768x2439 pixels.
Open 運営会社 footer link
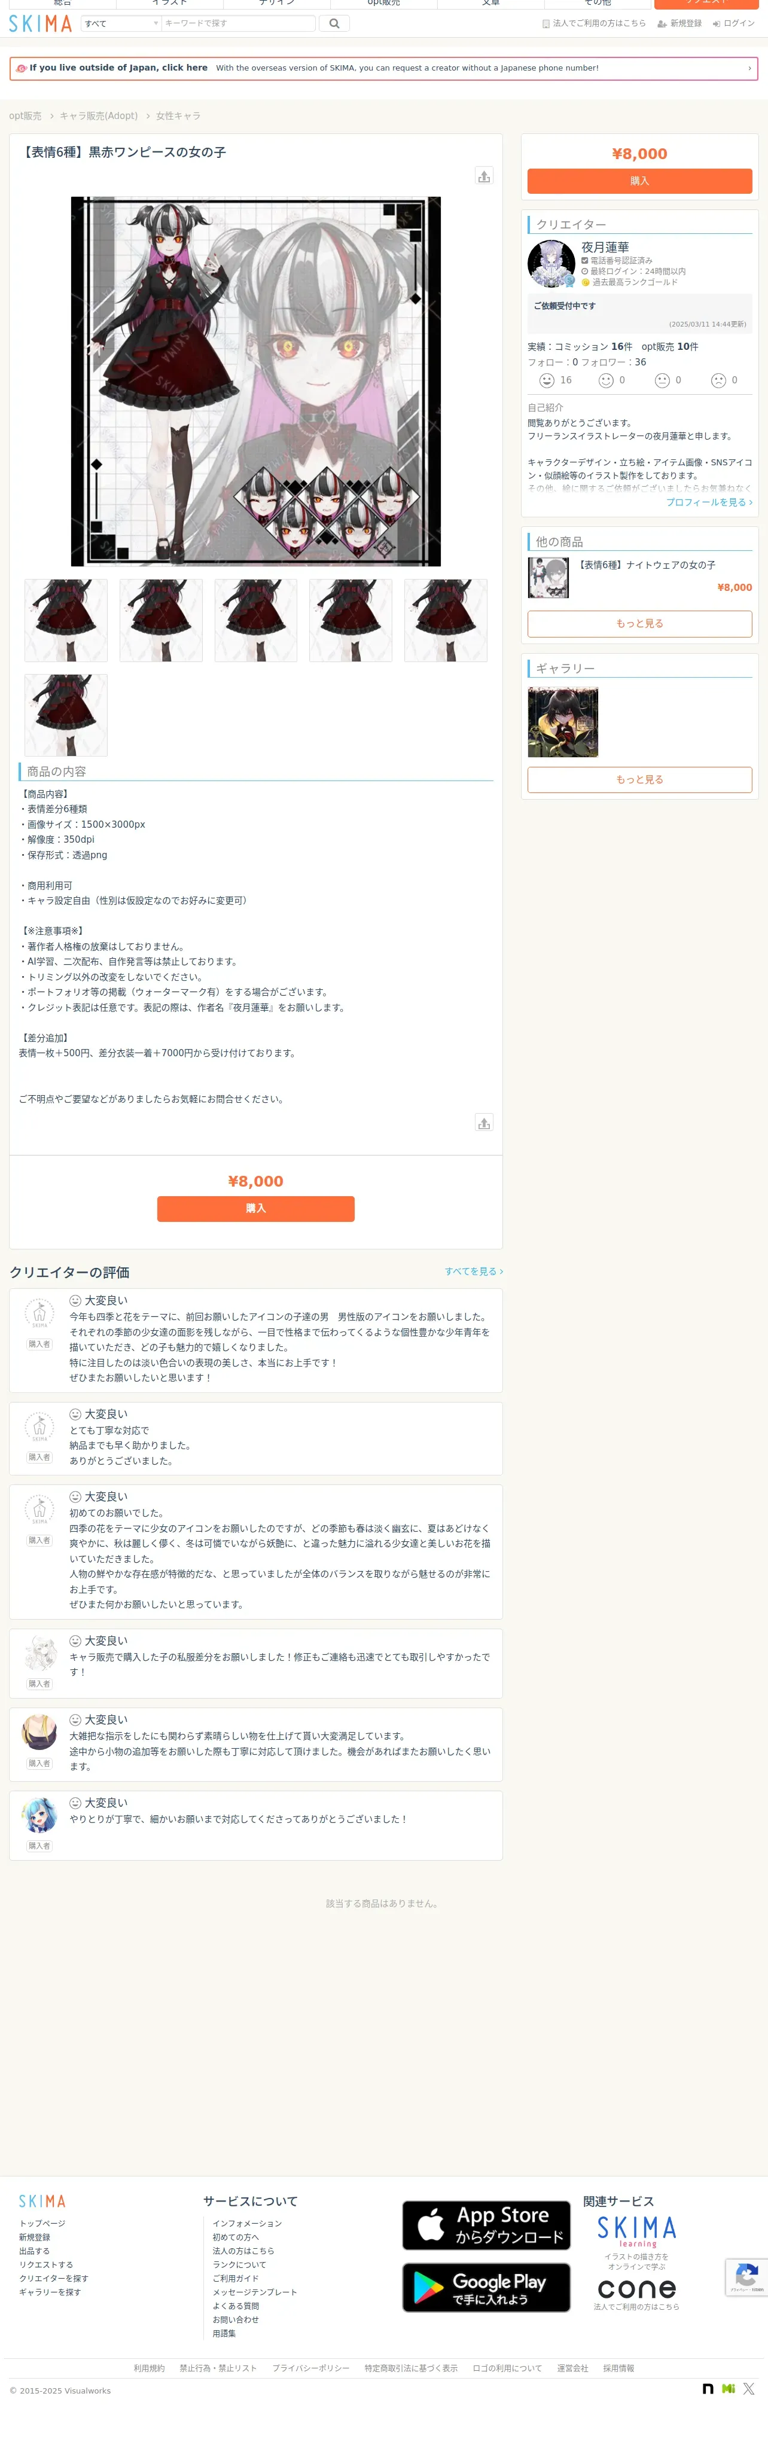click(573, 2369)
